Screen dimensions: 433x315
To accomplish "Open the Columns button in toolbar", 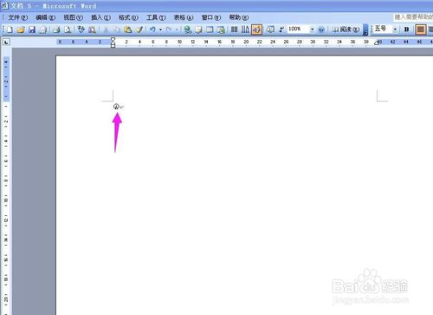I will pos(234,30).
